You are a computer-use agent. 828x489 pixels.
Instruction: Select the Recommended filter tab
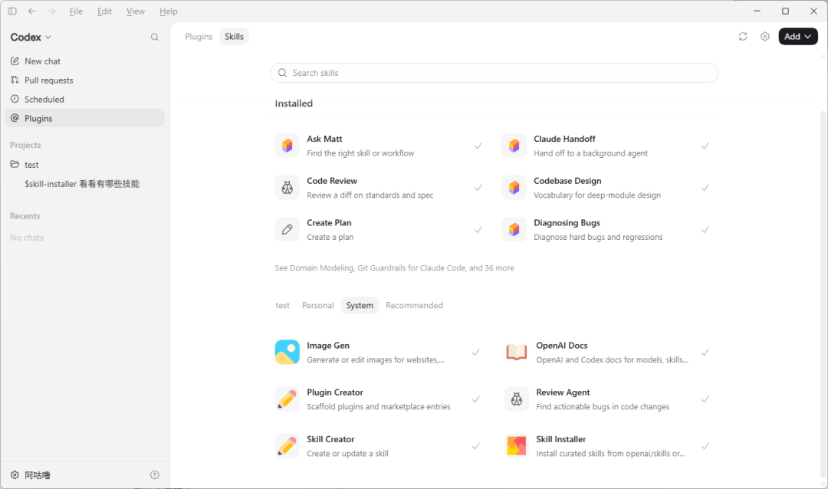point(414,305)
